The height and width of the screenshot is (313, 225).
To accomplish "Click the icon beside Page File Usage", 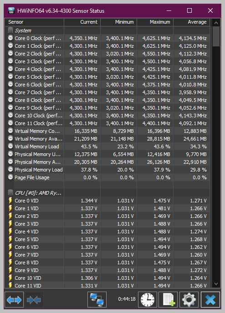I will [x=10, y=177].
